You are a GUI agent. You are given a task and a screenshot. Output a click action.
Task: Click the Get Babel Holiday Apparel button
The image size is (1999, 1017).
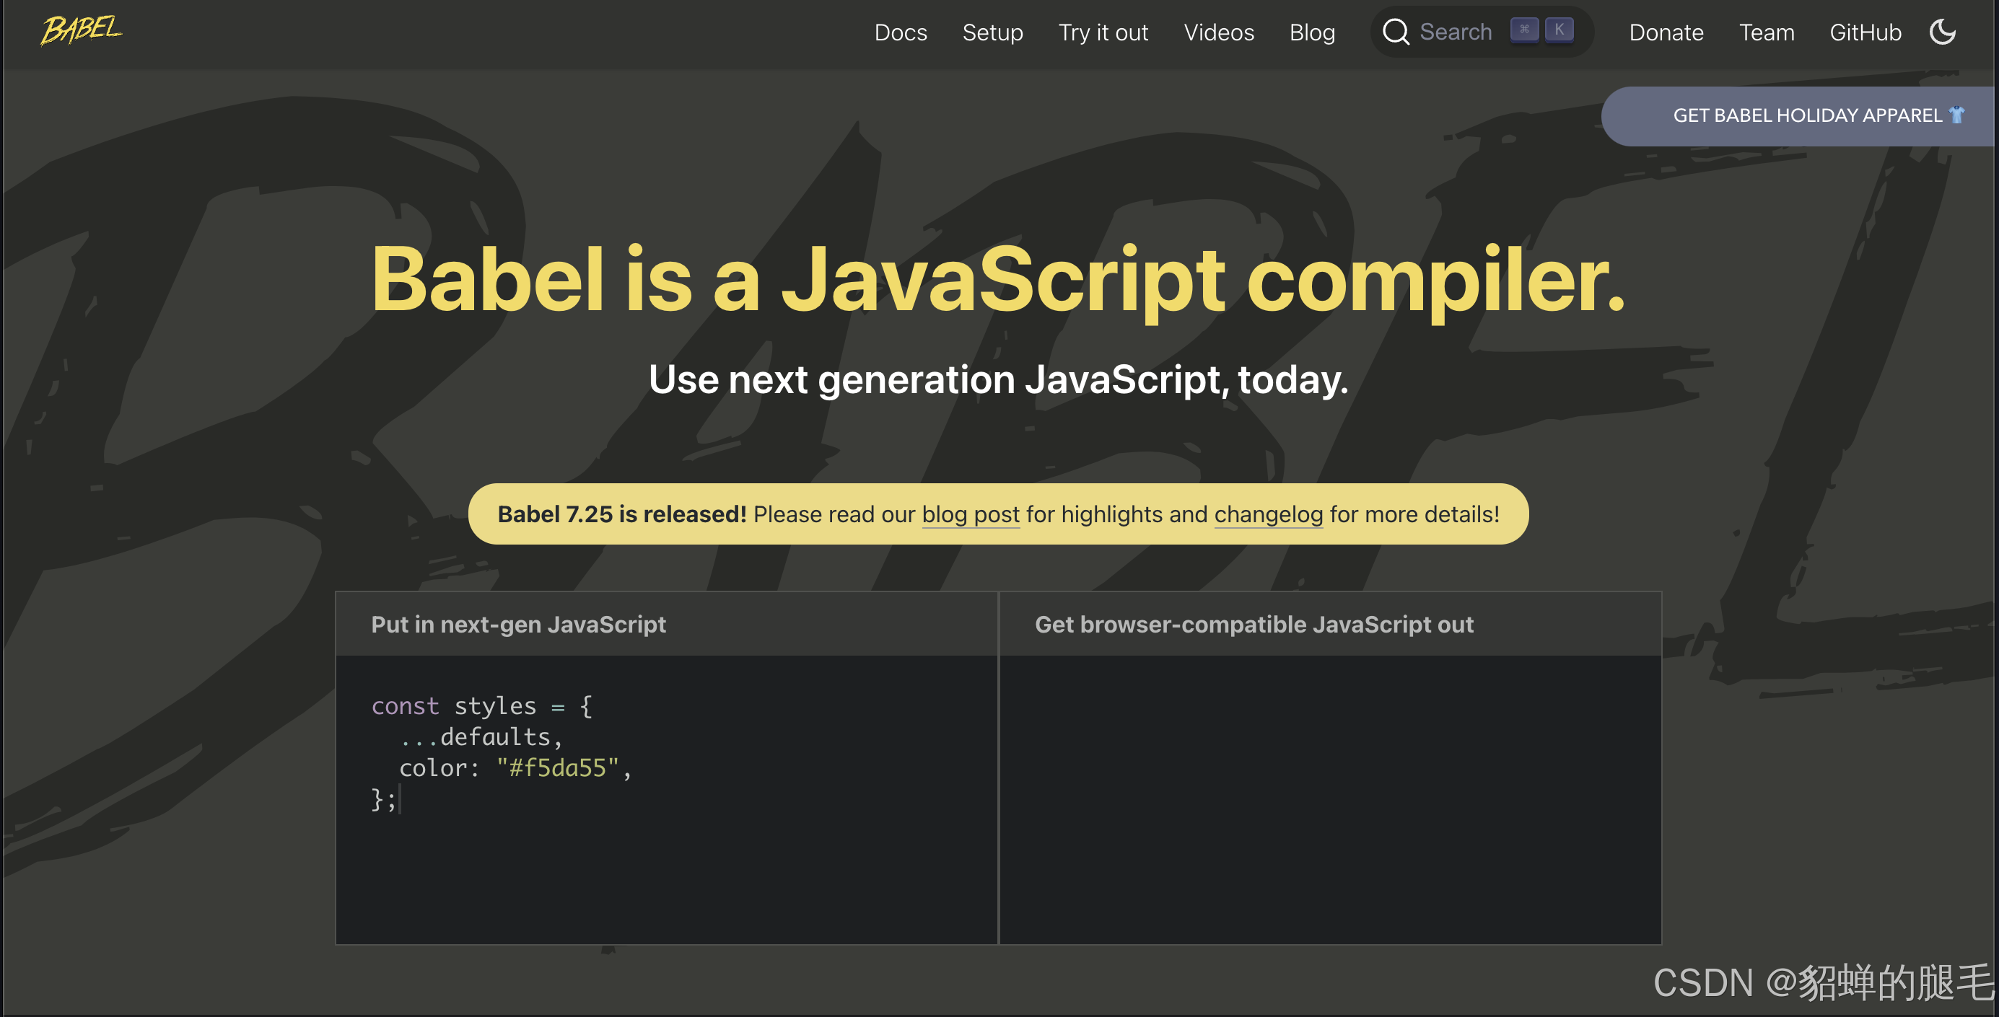(x=1799, y=115)
